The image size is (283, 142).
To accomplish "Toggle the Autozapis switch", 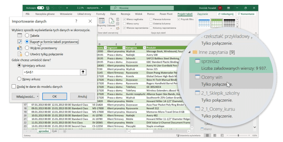I will coord(40,8).
